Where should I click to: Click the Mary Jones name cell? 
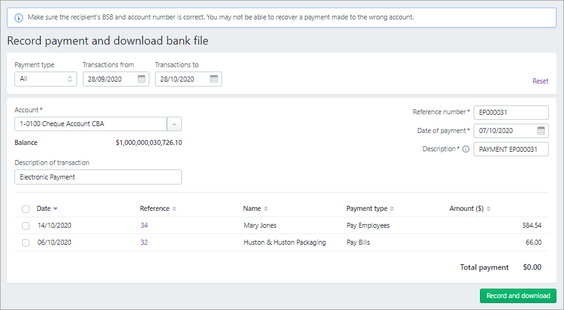coord(260,225)
